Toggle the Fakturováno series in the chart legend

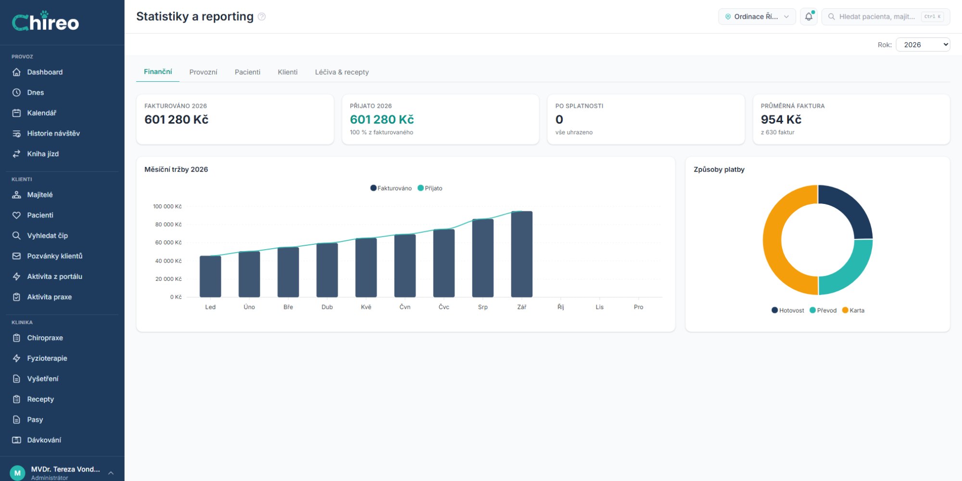(391, 188)
